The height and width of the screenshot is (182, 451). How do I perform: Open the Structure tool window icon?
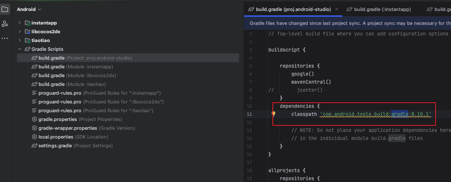[x=5, y=24]
